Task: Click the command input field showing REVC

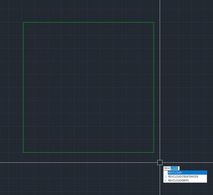Action: pos(168,168)
